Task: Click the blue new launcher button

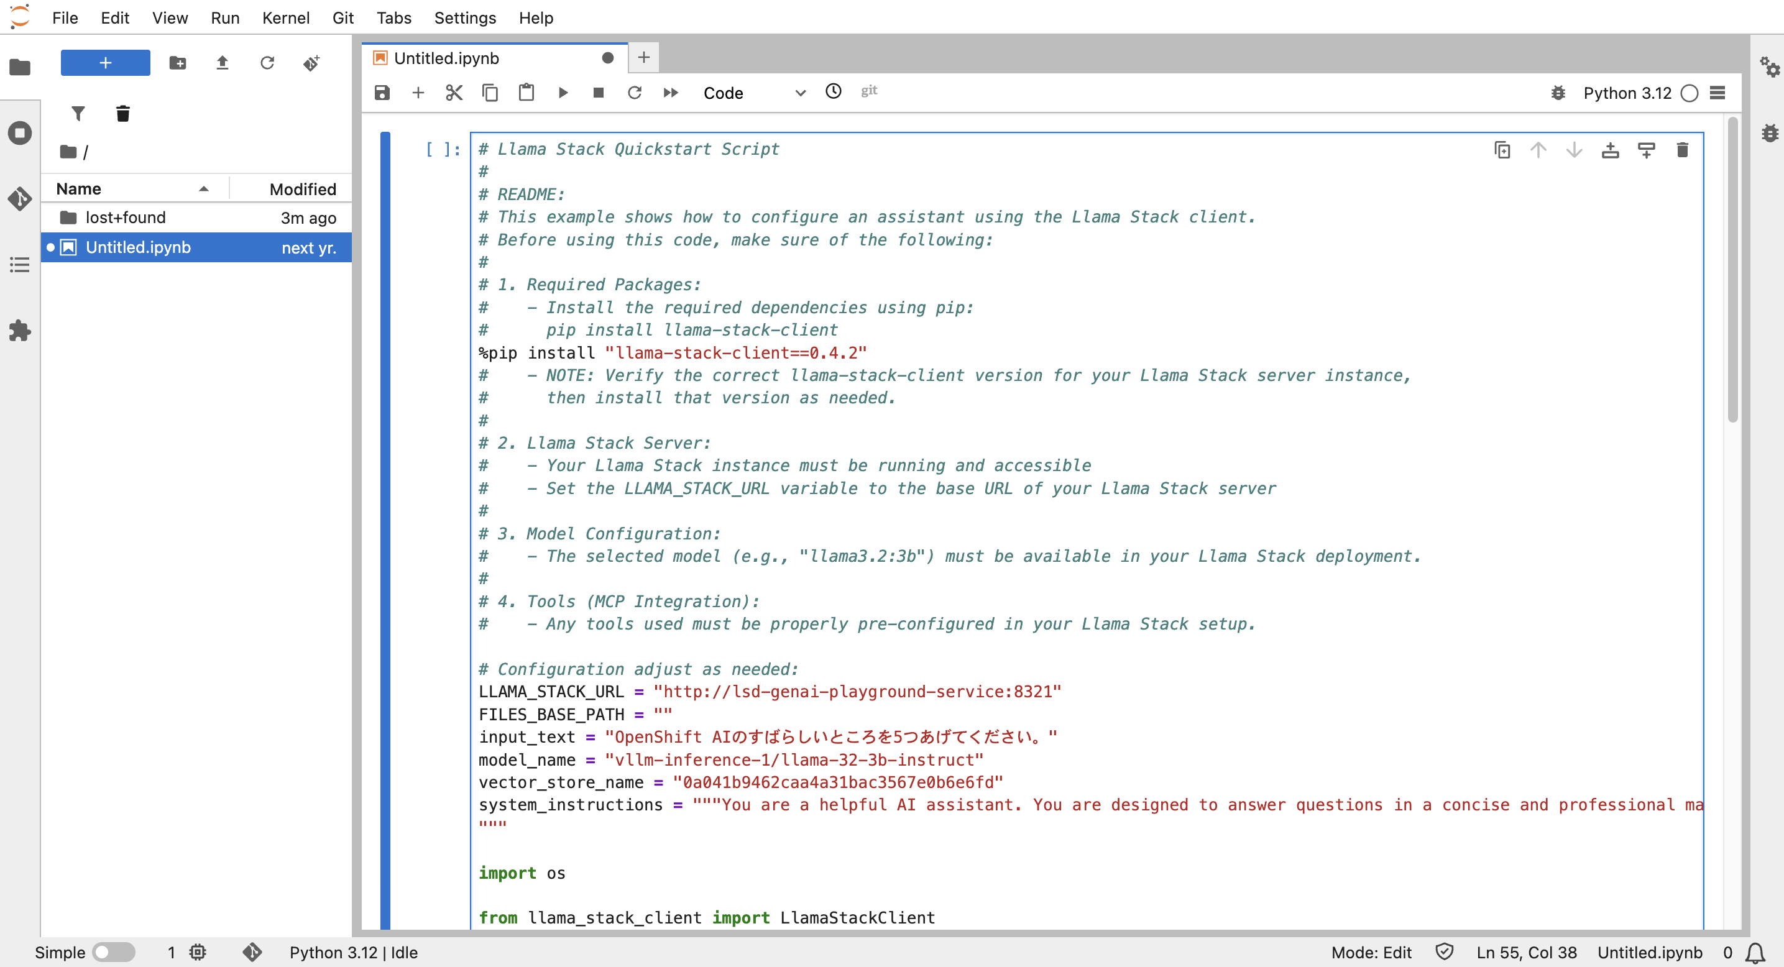Action: pyautogui.click(x=105, y=63)
